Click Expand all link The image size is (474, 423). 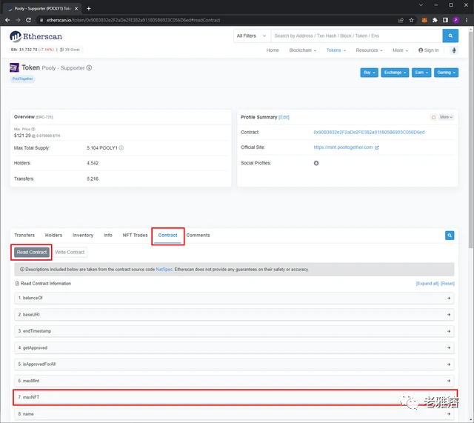click(x=427, y=283)
